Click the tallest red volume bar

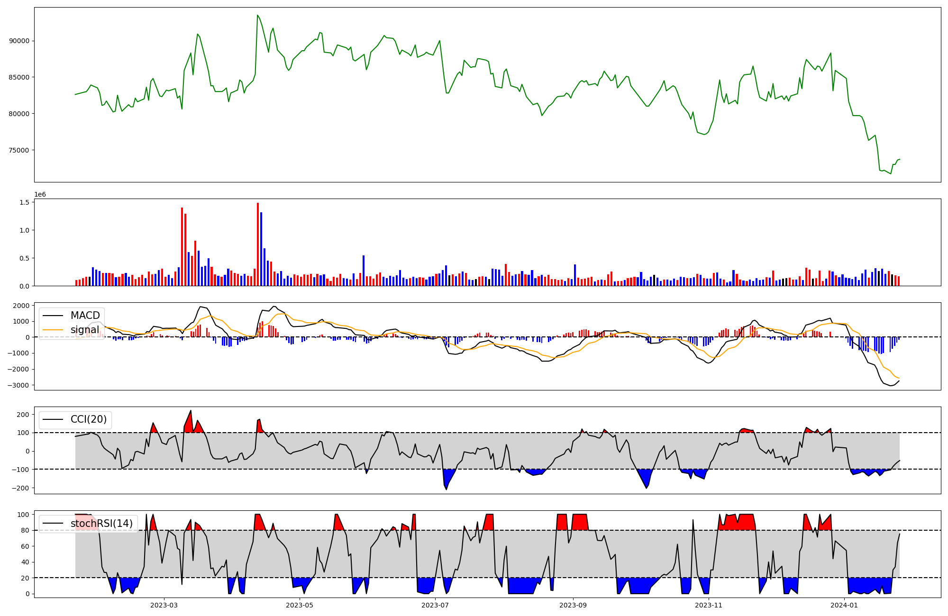258,244
